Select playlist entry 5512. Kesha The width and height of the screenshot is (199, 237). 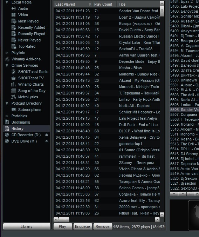pos(185,139)
